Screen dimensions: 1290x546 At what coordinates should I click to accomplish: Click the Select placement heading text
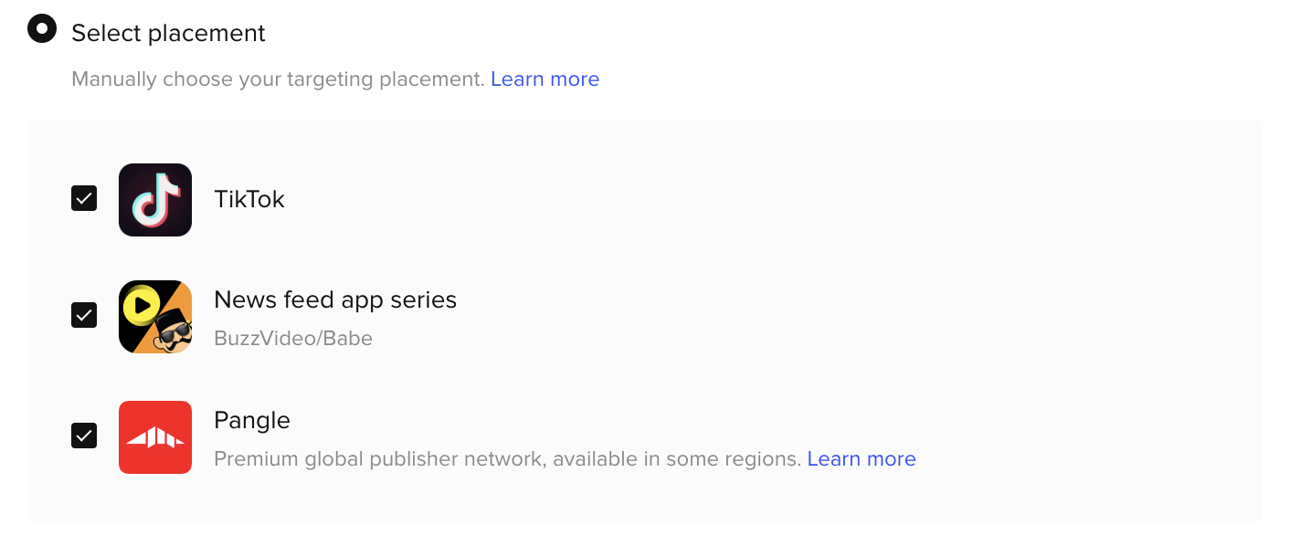coord(168,33)
